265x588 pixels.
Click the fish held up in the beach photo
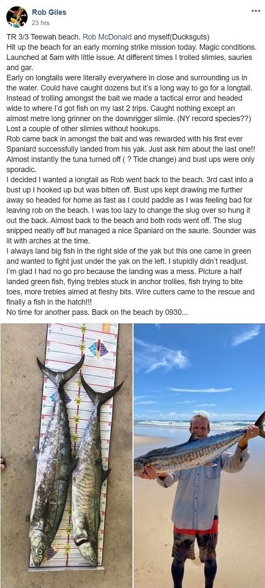tap(199, 448)
